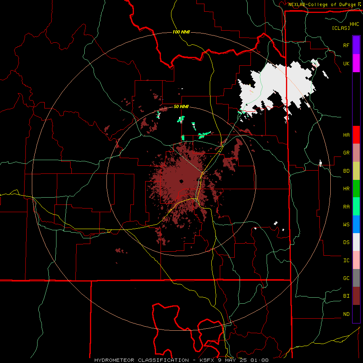Click the "GR" legend label
This screenshot has height=363, width=363.
[x=346, y=153]
